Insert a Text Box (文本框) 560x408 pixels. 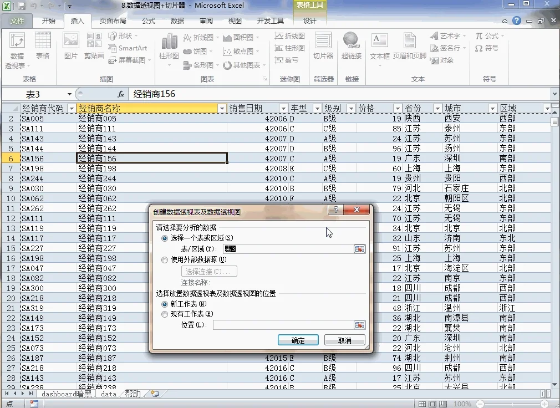[379, 50]
